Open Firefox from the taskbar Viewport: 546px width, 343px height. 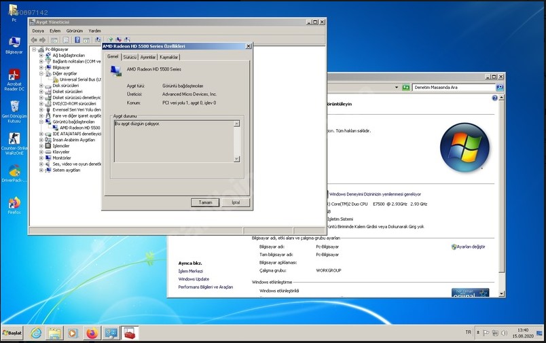click(x=92, y=333)
